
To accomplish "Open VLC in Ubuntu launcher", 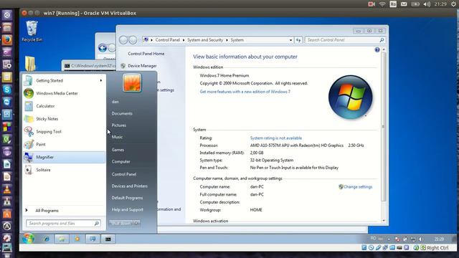I will [x=7, y=189].
